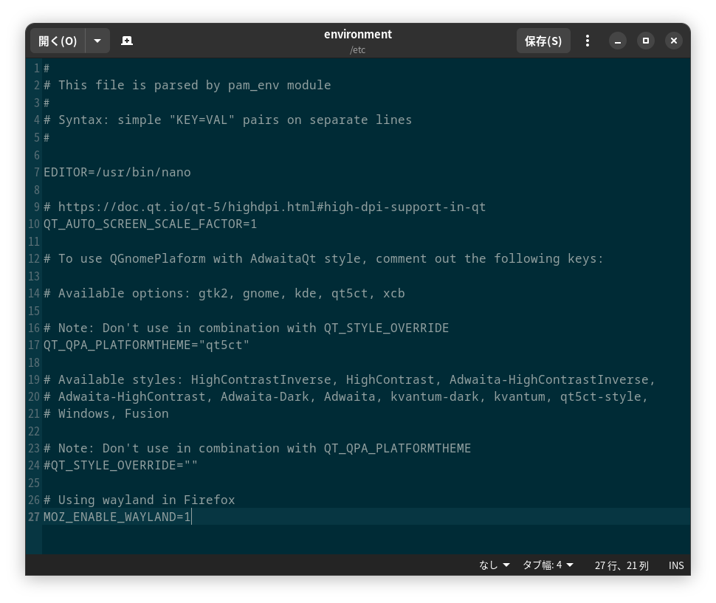Click the "Using wayland in Firefox" comment

click(140, 500)
